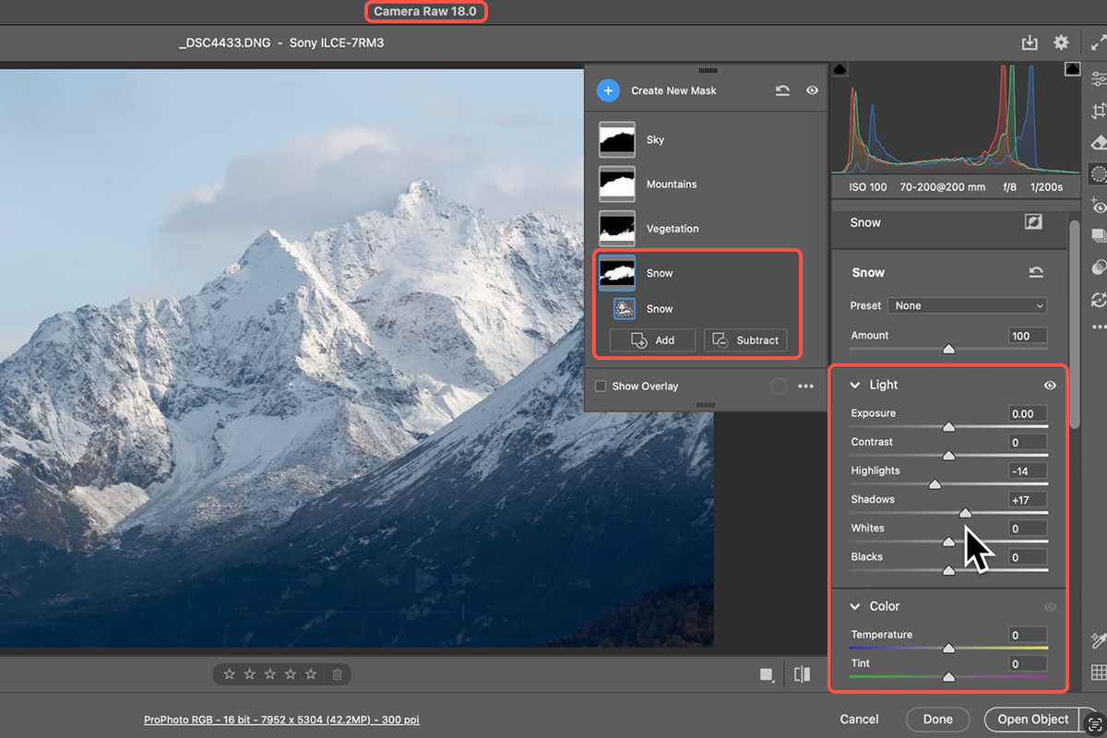Open the Crop tool in right toolbar
Screen dimensions: 1107x738
coord(1098,112)
